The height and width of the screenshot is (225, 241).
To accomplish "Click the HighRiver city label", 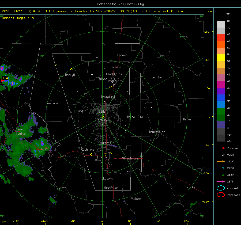I will [111, 188].
